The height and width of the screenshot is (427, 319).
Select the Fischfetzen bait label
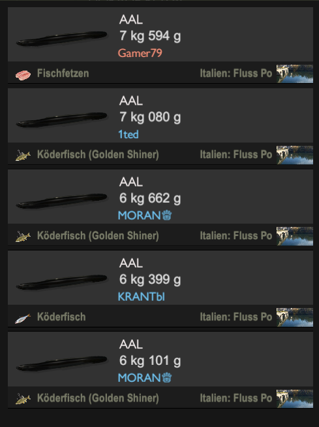(63, 73)
